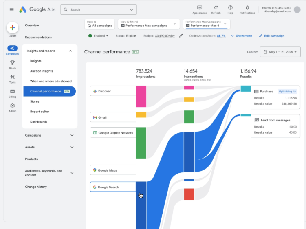Select Channel performance menu item
This screenshot has height=229, width=306.
click(50, 91)
